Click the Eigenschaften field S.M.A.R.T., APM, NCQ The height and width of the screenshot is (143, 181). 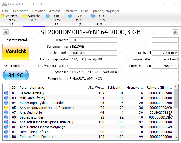tap(124, 79)
